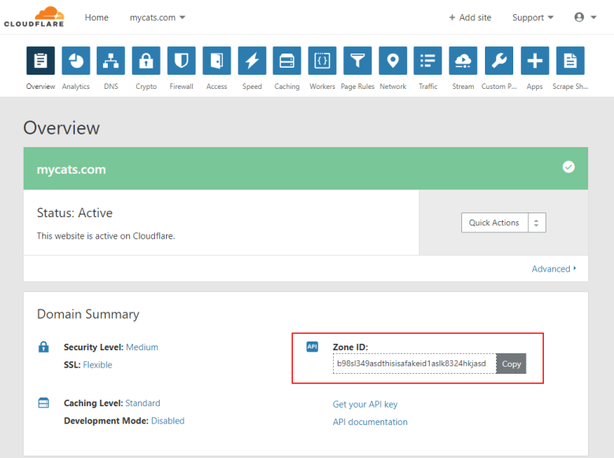
Task: Click the Domain Summary heading
Action: [88, 314]
